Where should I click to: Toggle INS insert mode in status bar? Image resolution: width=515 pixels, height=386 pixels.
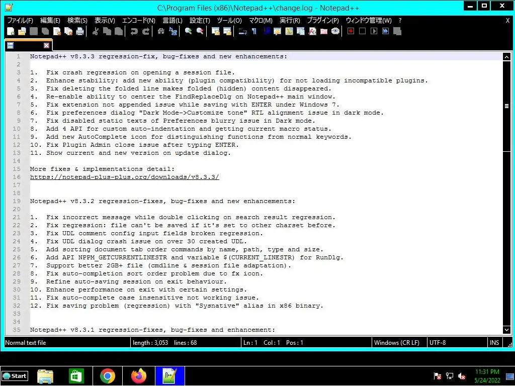(494, 343)
